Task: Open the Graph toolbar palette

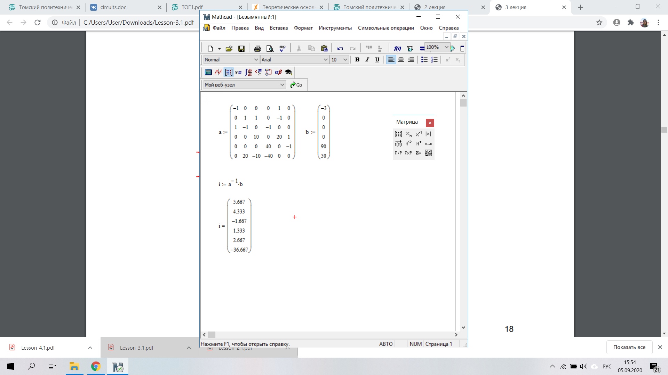Action: 218,72
